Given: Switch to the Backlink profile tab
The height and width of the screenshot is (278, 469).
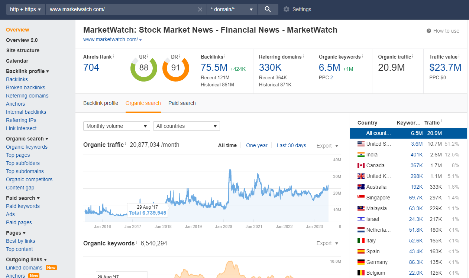Looking at the screenshot, I should (x=101, y=103).
